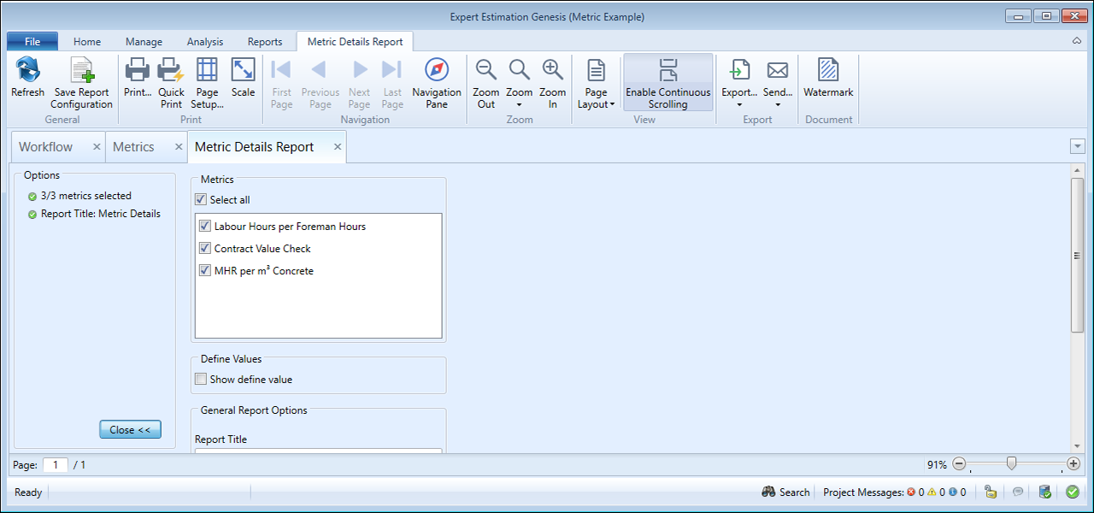
Task: Toggle the Navigation Pane
Action: pos(436,72)
